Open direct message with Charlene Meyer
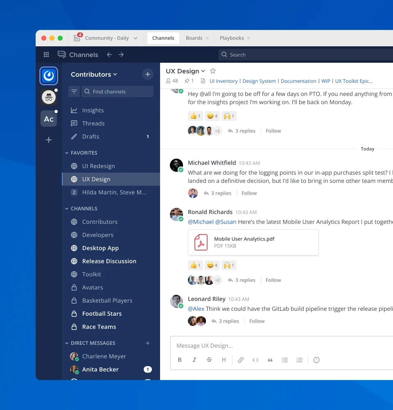This screenshot has height=410, width=393. [111, 356]
